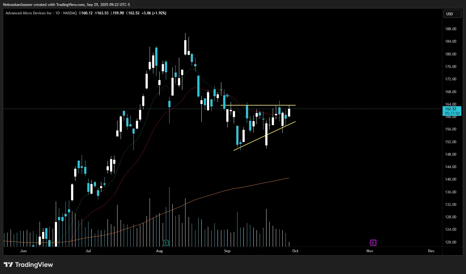The width and height of the screenshot is (466, 274).
Task: Click the 128.00 price axis label
Action: 450,217
